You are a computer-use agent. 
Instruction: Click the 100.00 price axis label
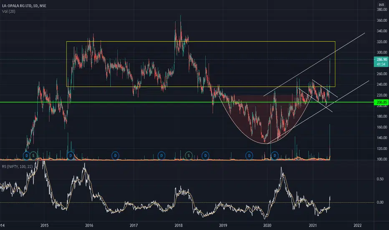[382, 159]
